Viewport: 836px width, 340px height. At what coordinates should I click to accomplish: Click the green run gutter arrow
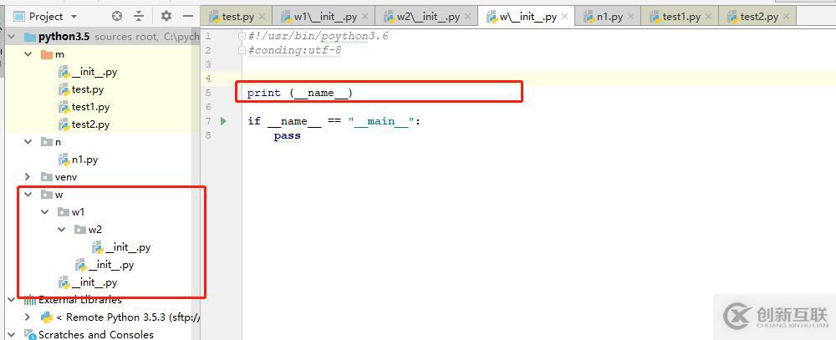click(223, 121)
